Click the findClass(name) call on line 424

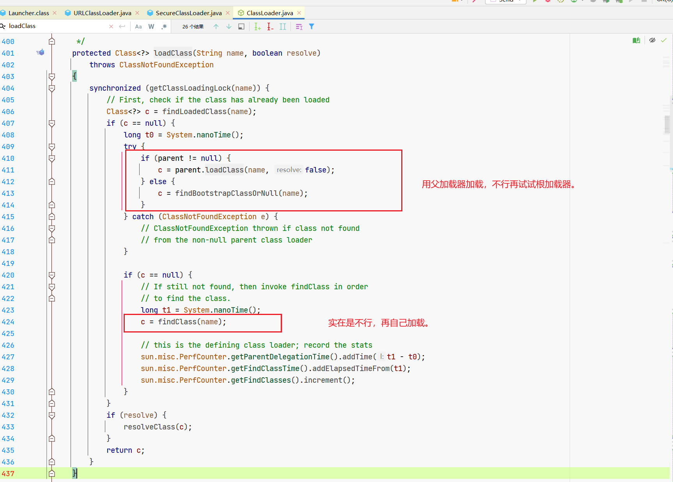pos(190,322)
